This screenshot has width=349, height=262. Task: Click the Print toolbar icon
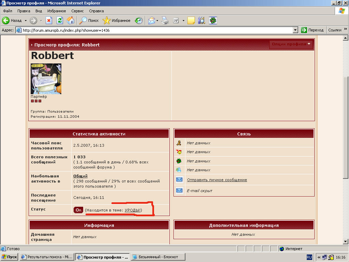pyautogui.click(x=165, y=20)
